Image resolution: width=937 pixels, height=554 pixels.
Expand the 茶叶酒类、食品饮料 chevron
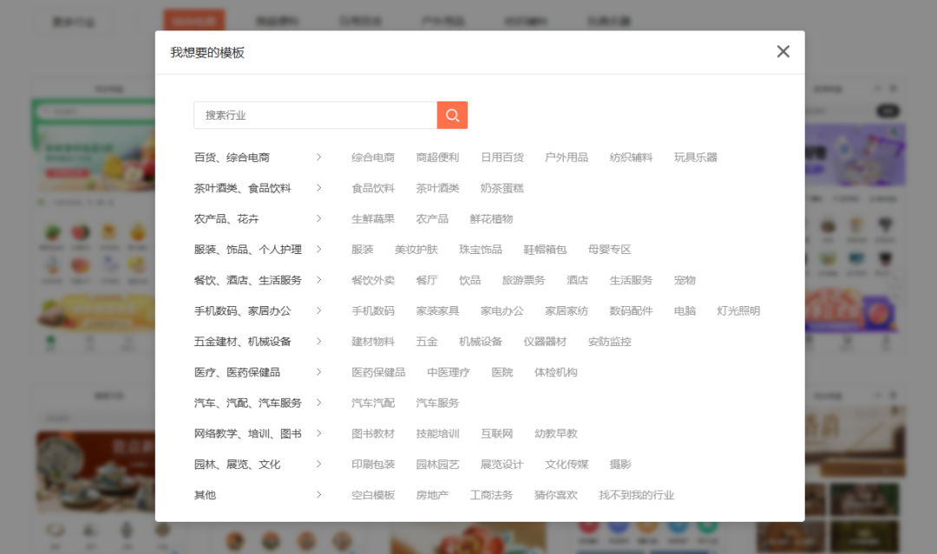[319, 188]
